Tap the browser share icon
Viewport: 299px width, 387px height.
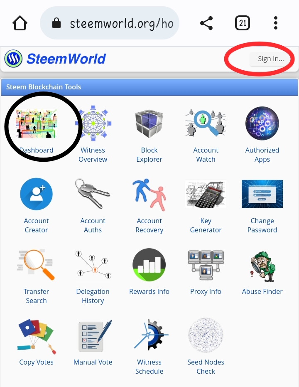206,23
